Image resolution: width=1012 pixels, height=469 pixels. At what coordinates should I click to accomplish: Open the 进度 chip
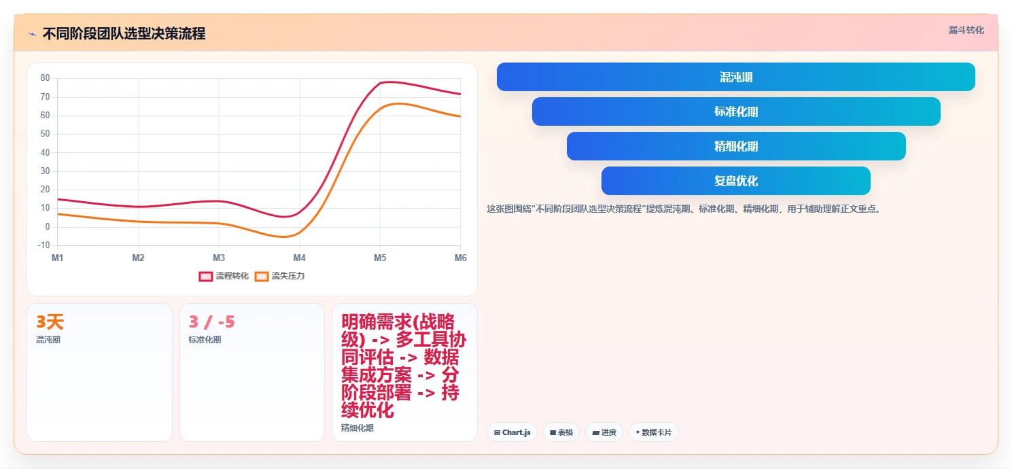point(604,432)
